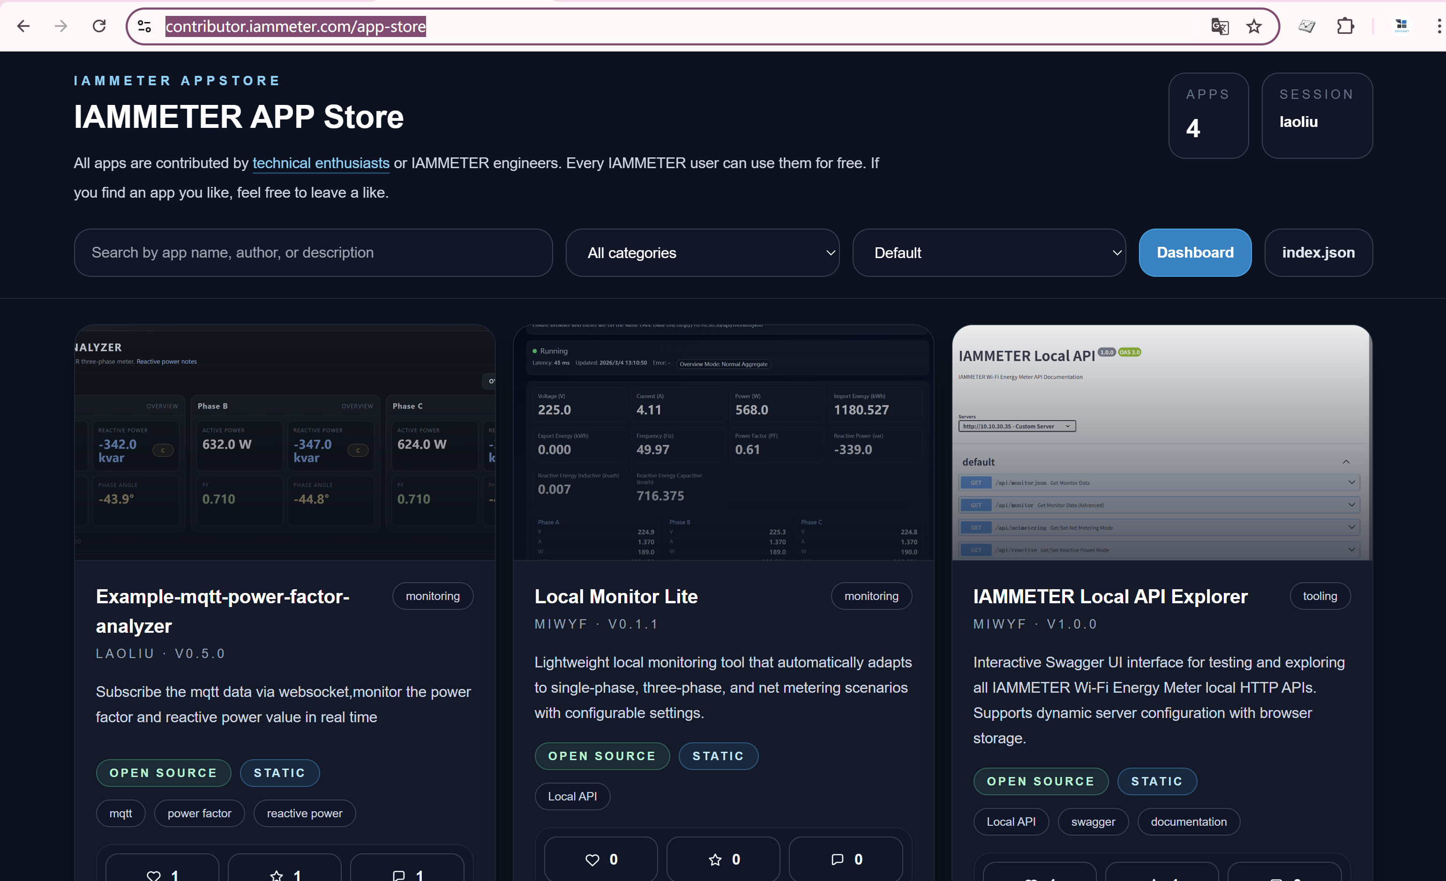
Task: Open Google Translate in the address bar
Action: point(1220,26)
